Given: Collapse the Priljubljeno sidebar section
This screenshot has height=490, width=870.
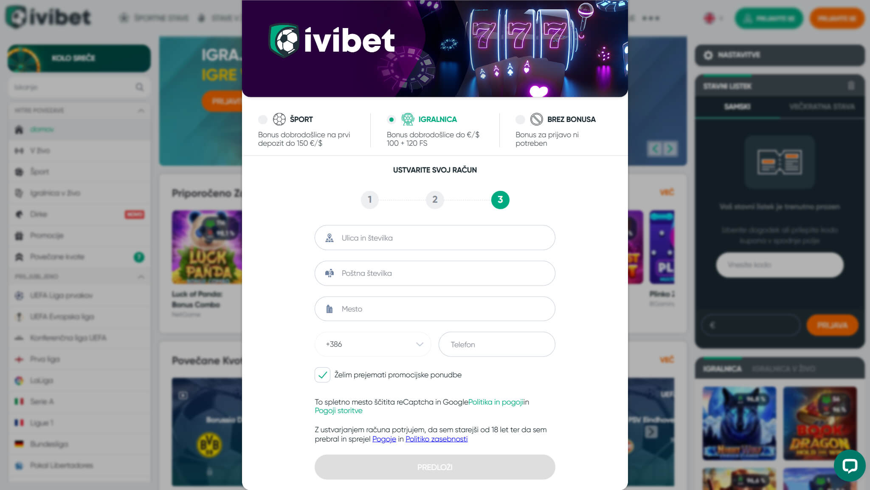Looking at the screenshot, I should click(x=141, y=277).
